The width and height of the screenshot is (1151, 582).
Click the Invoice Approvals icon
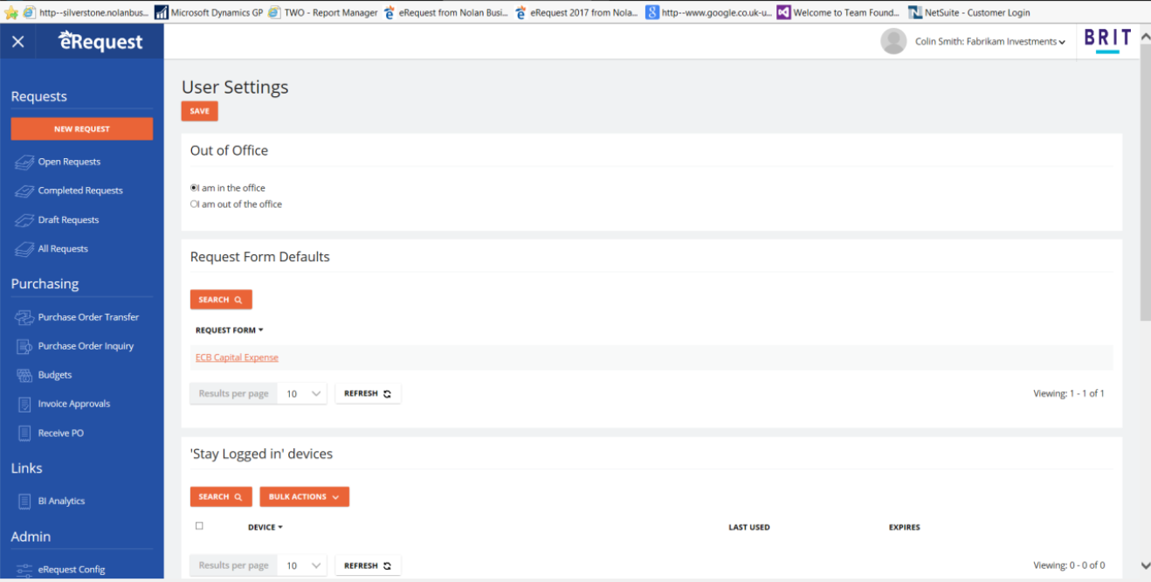tap(24, 404)
